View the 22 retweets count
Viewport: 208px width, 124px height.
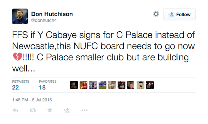coord(16,88)
